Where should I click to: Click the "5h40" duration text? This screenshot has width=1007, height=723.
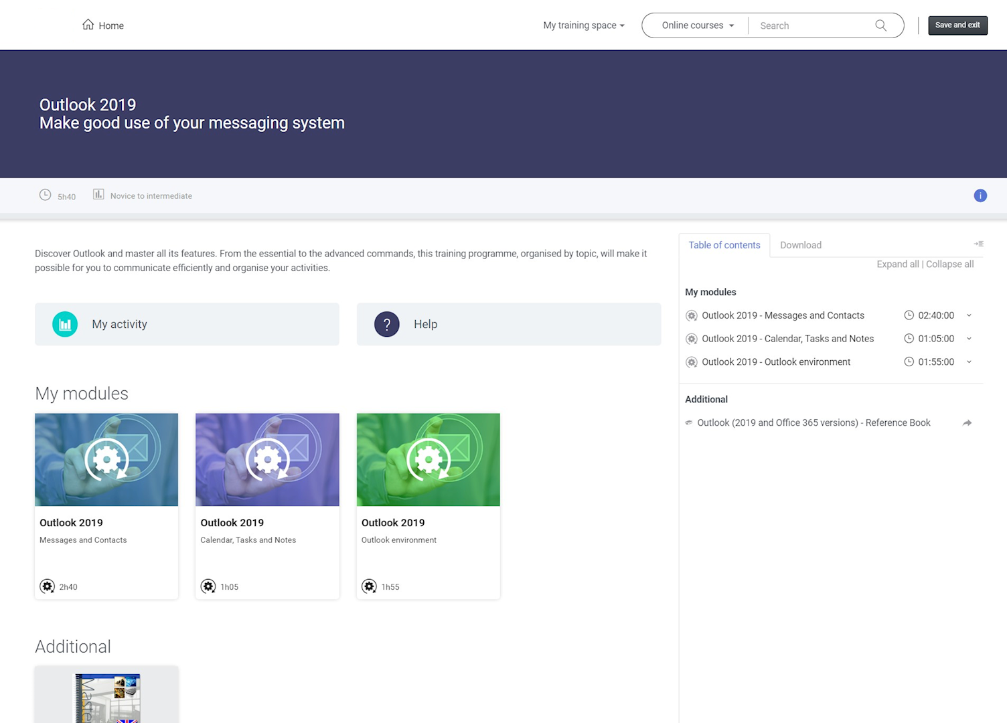point(66,197)
